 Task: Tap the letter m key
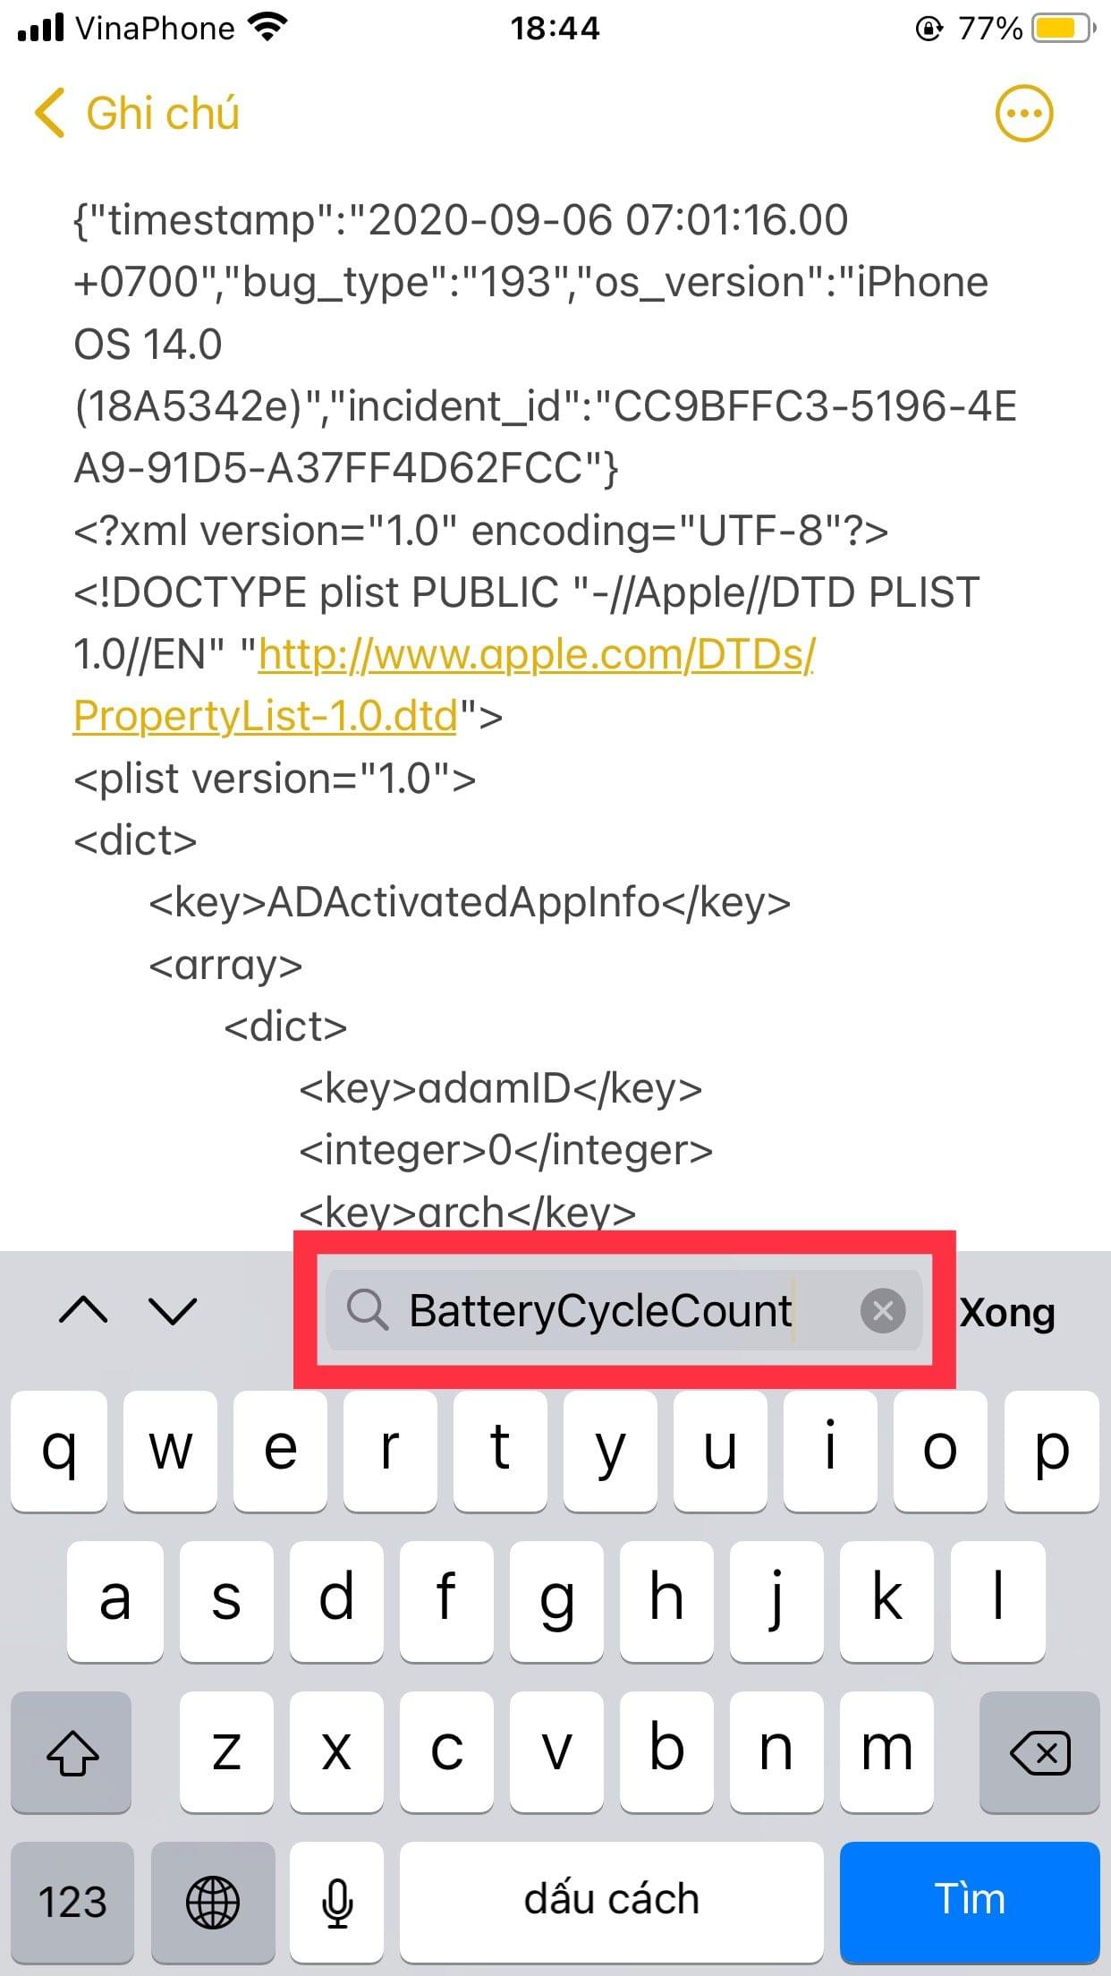[886, 1751]
